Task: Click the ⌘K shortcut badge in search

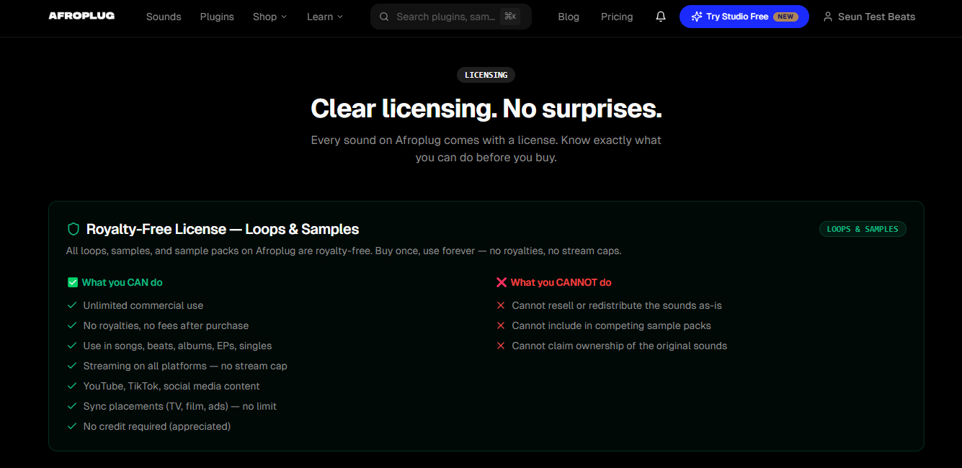Action: coord(509,17)
